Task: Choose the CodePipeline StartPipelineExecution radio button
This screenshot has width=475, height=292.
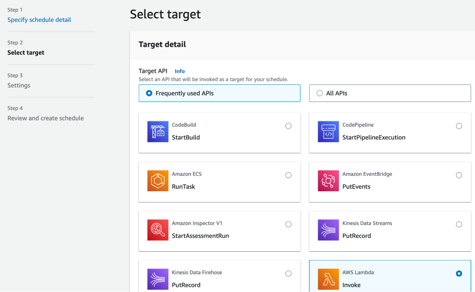Action: [459, 126]
